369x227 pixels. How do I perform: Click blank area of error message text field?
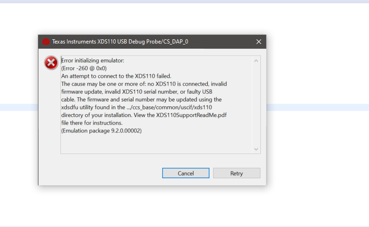156,144
